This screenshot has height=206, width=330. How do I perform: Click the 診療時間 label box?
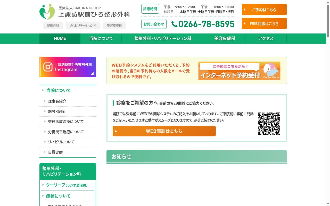150,9
